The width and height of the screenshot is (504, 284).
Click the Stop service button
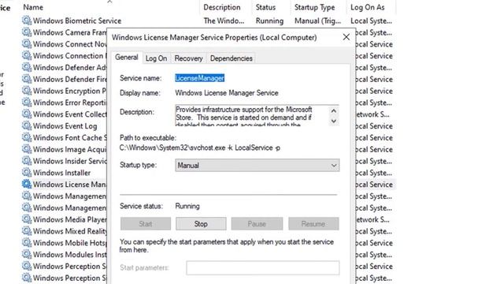(201, 224)
